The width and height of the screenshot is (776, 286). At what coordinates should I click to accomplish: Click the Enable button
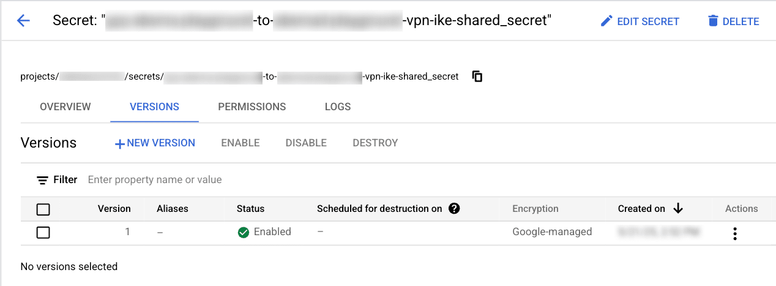click(x=241, y=143)
